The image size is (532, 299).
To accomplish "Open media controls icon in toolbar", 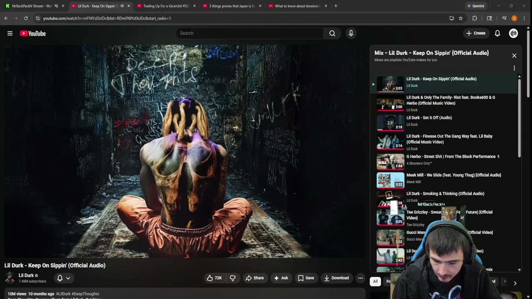I will click(x=504, y=18).
